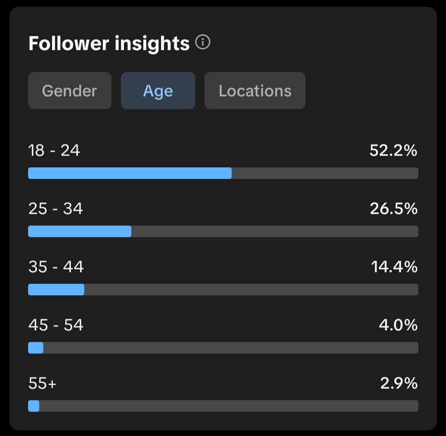This screenshot has height=436, width=446.
Task: Click the 26.5% percentage value
Action: (394, 209)
